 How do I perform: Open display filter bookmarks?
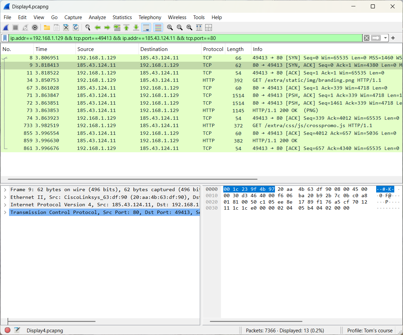click(x=5, y=38)
